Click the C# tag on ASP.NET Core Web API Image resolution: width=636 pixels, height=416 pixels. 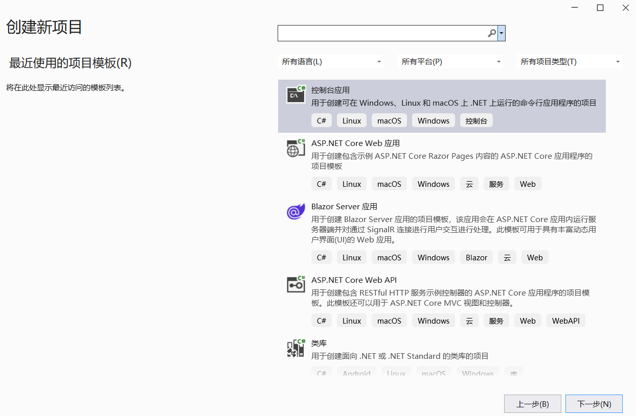point(322,321)
